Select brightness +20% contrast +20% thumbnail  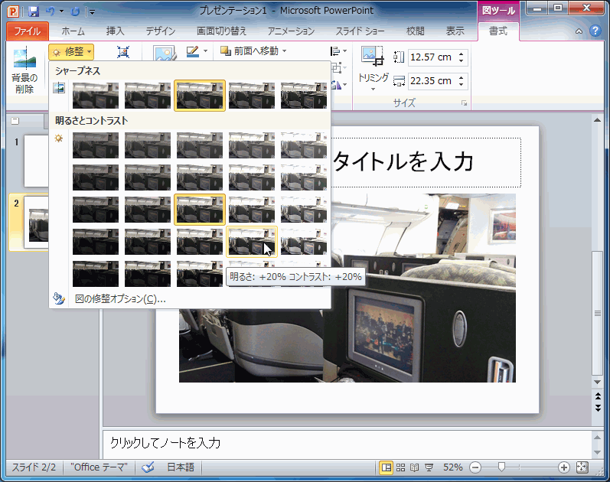(252, 242)
